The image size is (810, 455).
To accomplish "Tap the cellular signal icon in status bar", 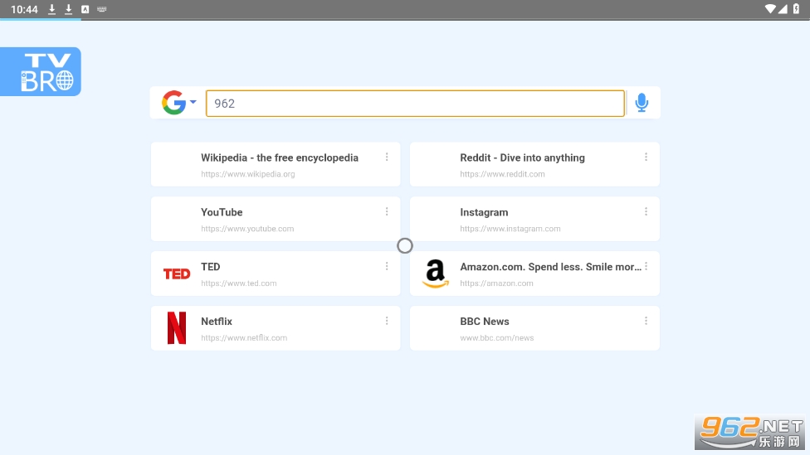I will [783, 9].
